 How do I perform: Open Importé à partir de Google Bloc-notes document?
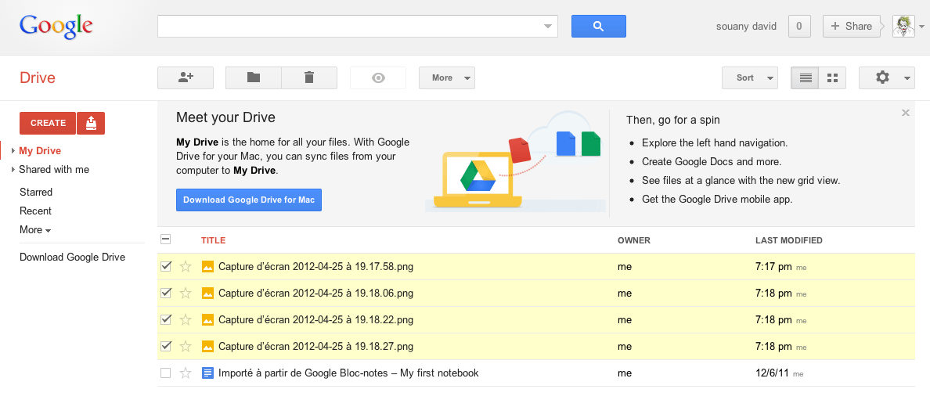click(x=348, y=373)
